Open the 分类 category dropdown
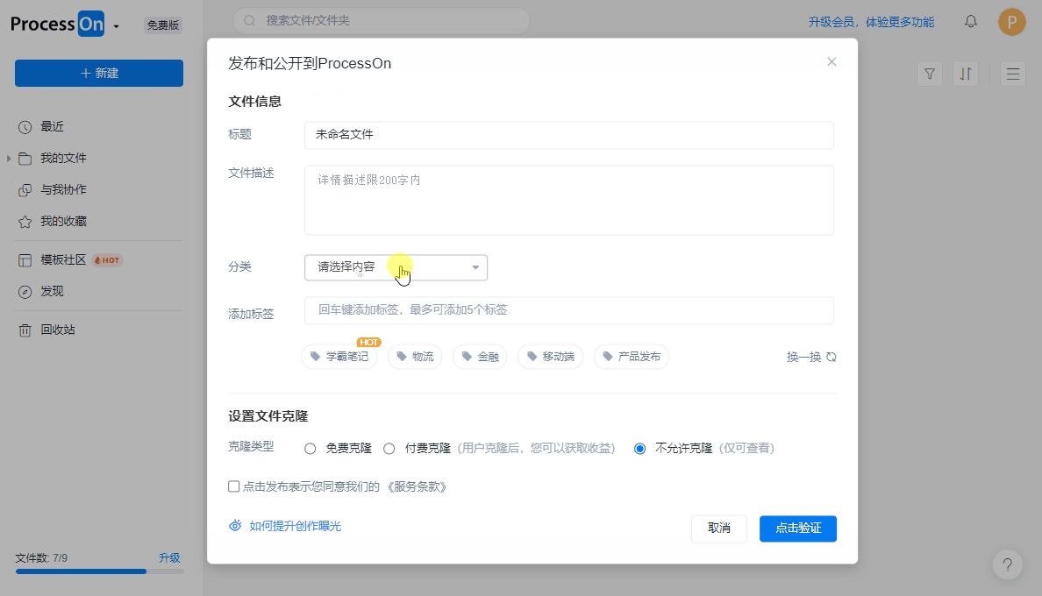 pos(396,267)
